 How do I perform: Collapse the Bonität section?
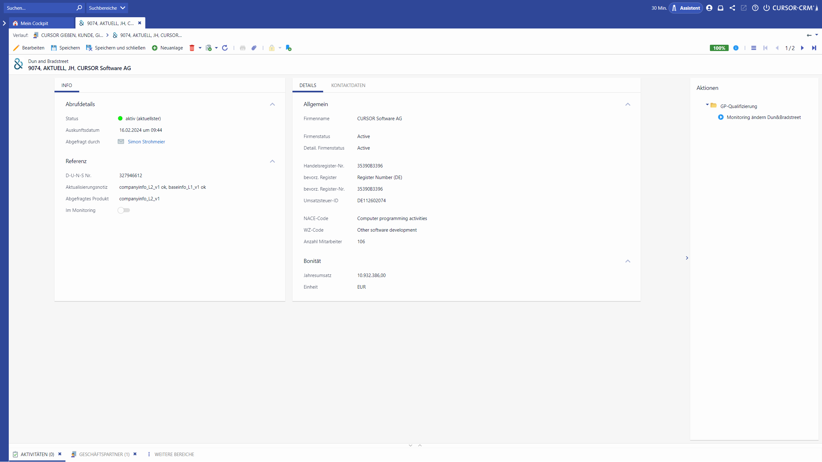628,261
